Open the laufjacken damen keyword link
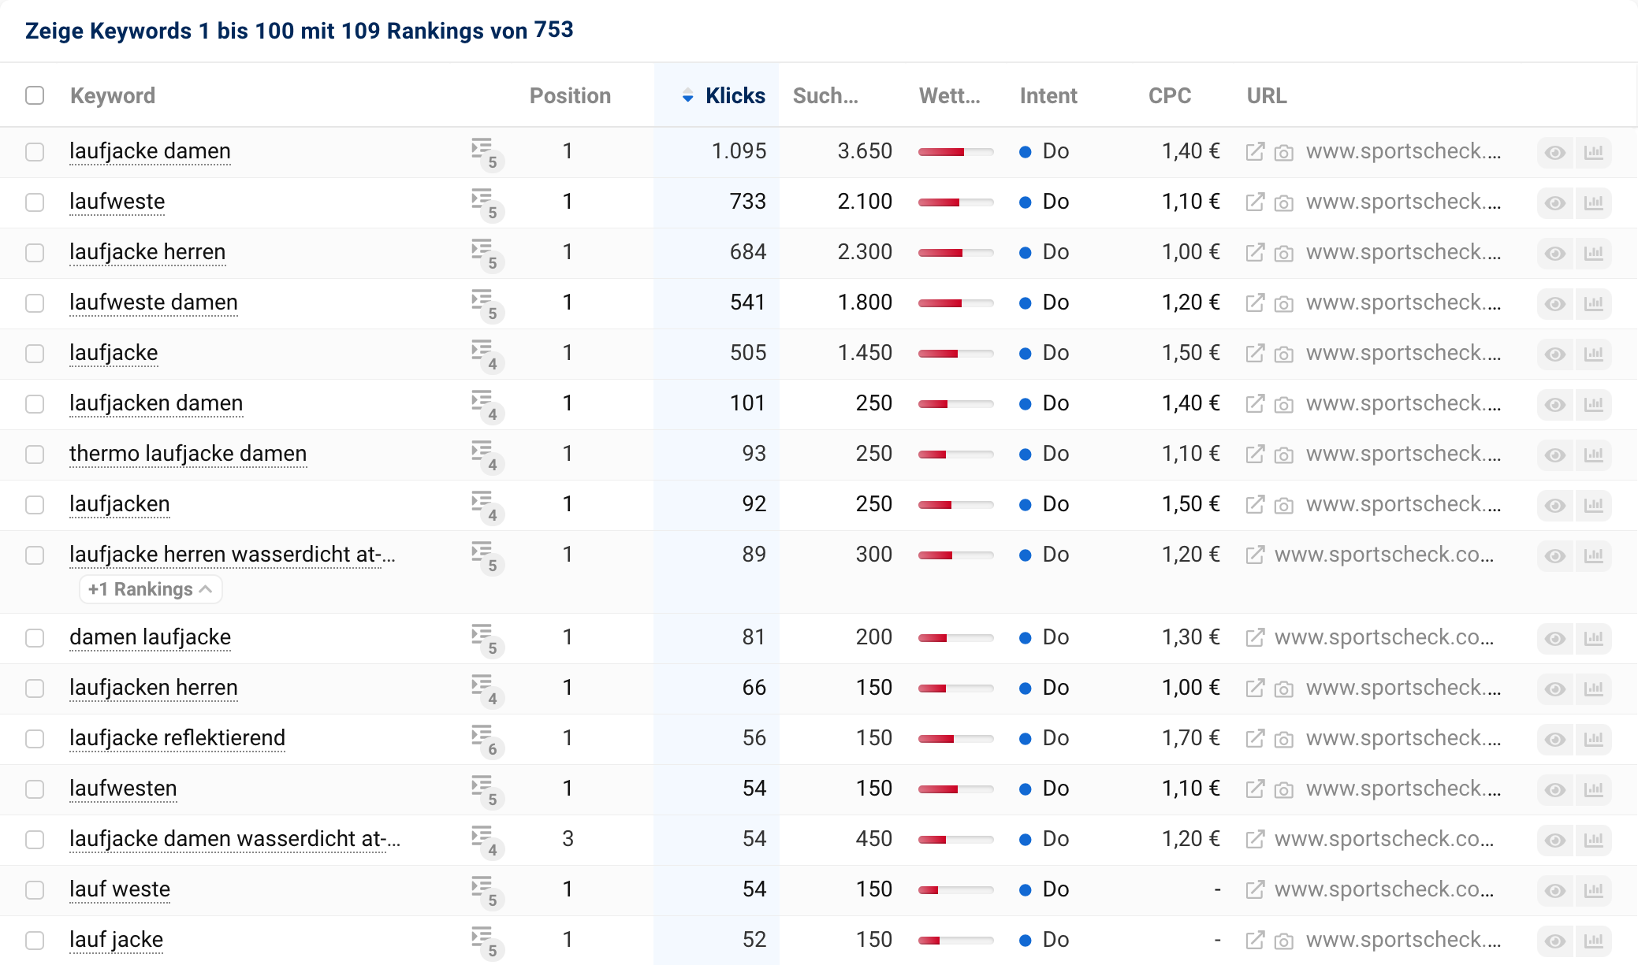This screenshot has width=1638, height=965. tap(155, 403)
